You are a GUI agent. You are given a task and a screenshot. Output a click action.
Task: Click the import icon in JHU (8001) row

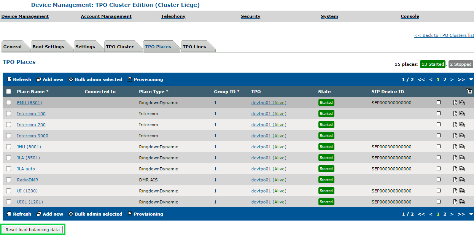click(455, 147)
